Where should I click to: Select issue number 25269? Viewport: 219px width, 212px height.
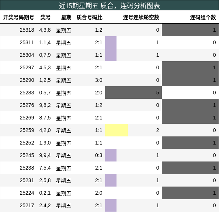(27, 118)
